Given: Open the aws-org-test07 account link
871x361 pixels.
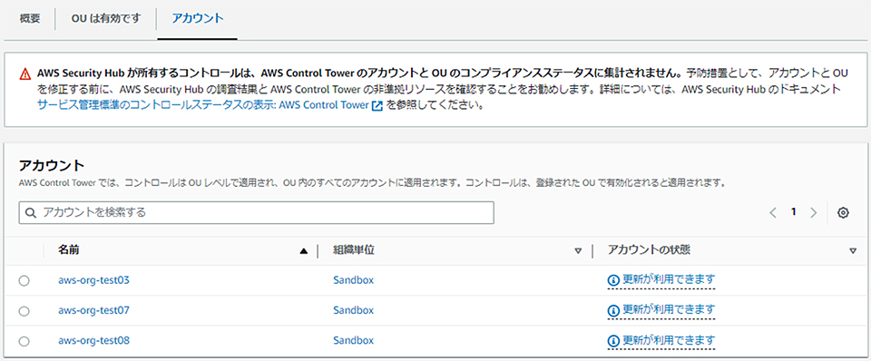Looking at the screenshot, I should pyautogui.click(x=93, y=310).
